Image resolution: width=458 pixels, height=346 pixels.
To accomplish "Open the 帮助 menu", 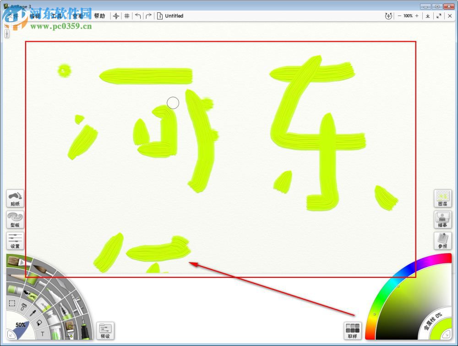I will [100, 16].
